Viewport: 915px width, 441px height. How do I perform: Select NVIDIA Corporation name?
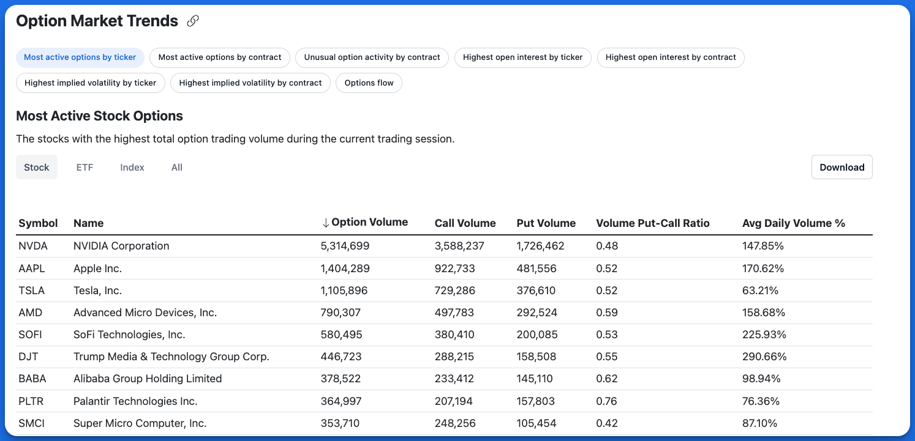[x=121, y=246]
